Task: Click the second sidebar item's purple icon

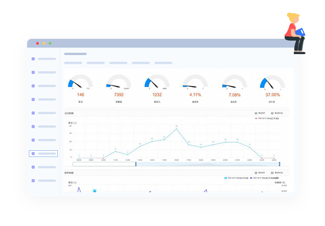Action: coord(33,72)
